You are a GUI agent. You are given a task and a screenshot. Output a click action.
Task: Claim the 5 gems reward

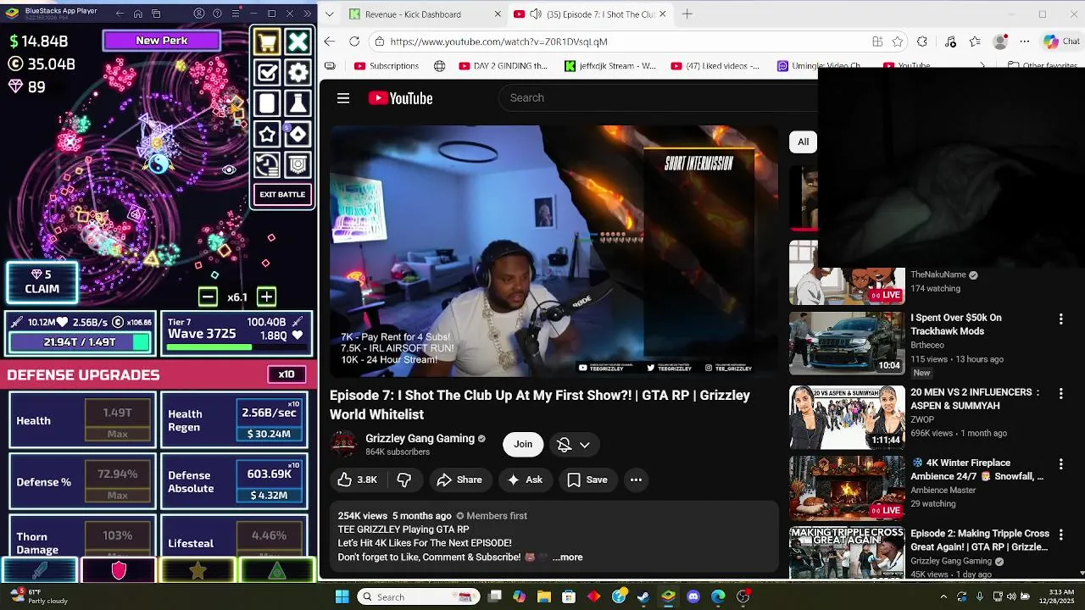pyautogui.click(x=42, y=282)
